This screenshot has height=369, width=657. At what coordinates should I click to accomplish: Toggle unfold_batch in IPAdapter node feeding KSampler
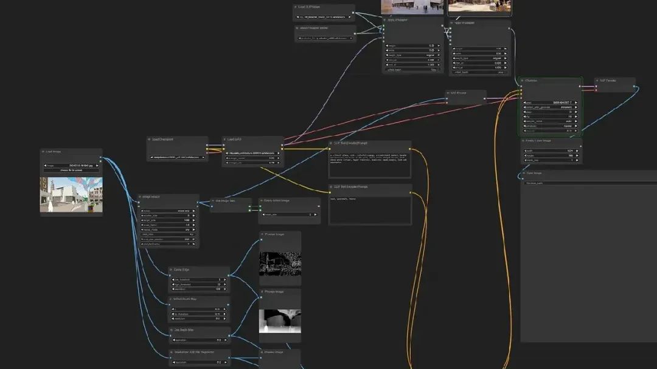click(x=480, y=72)
